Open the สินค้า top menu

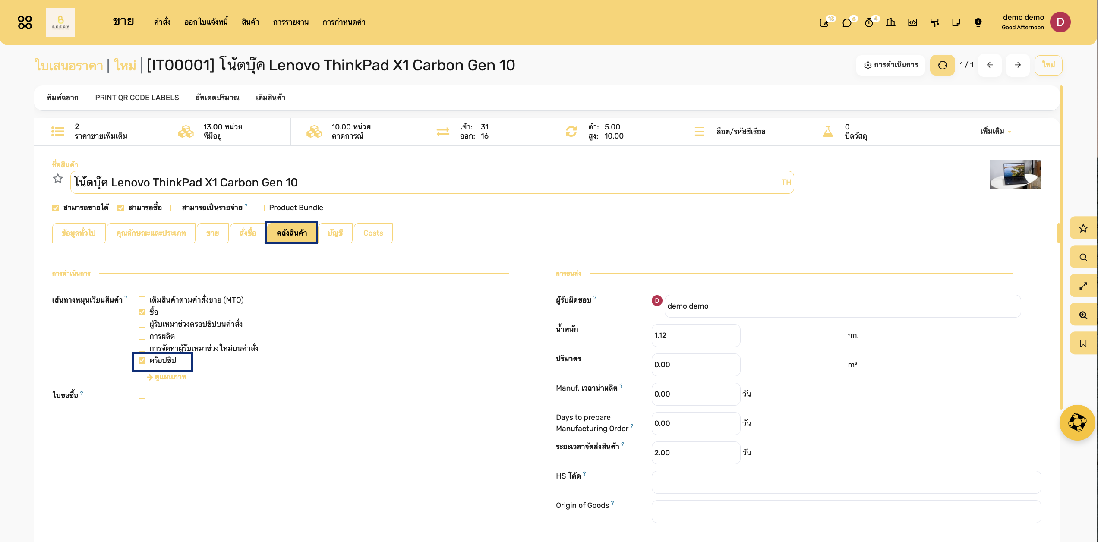click(250, 22)
